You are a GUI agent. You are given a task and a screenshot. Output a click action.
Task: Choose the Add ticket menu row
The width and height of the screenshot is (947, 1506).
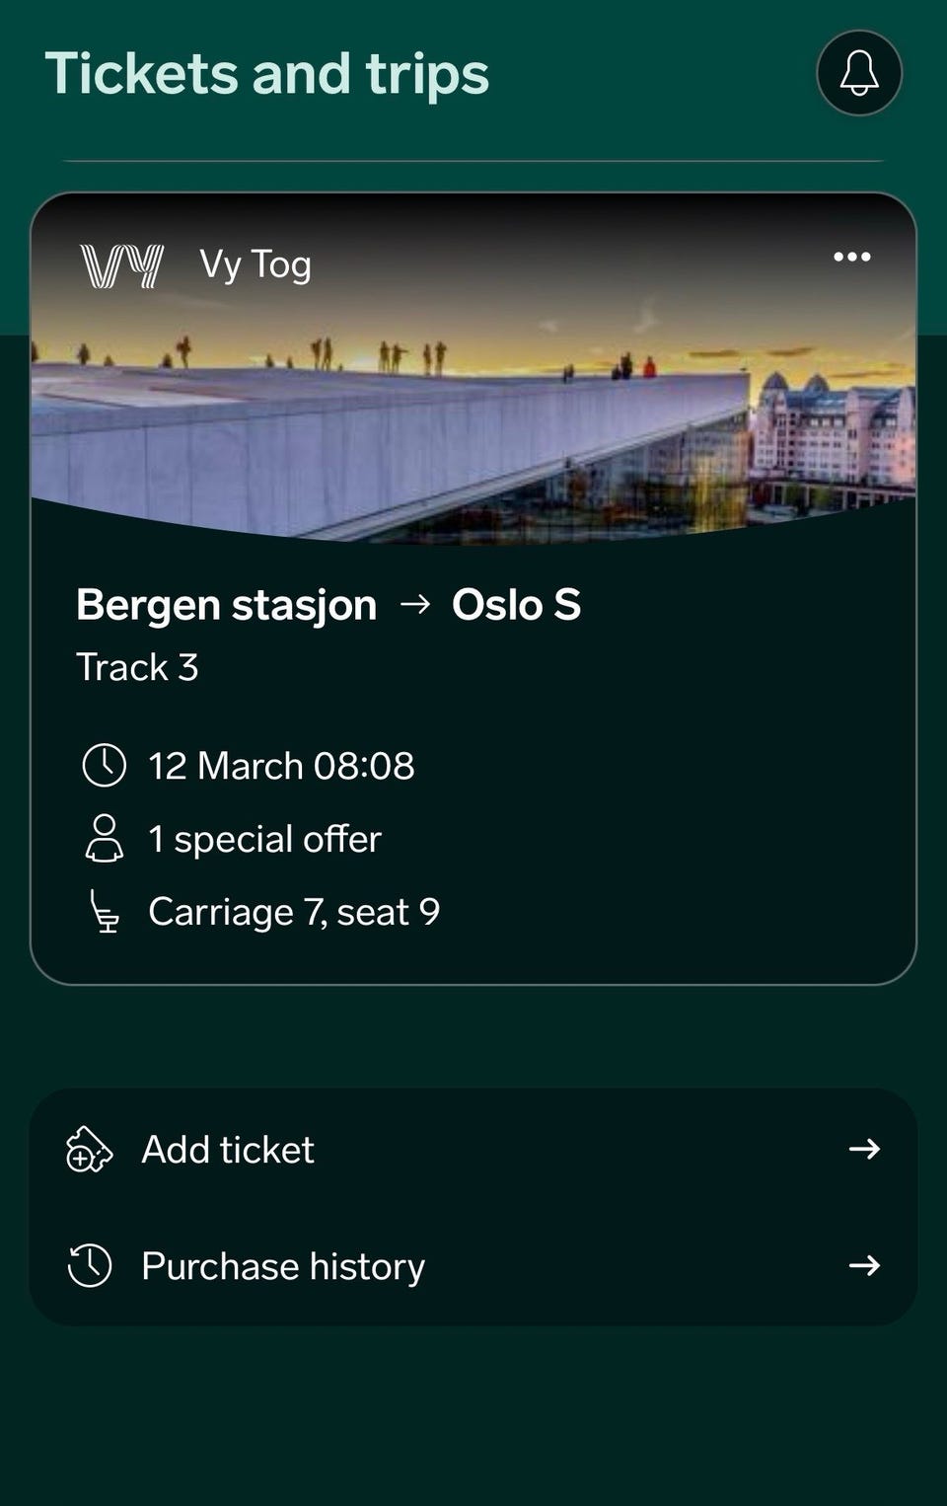473,1149
